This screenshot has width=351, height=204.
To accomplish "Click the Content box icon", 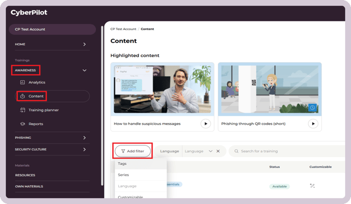I will click(23, 97).
